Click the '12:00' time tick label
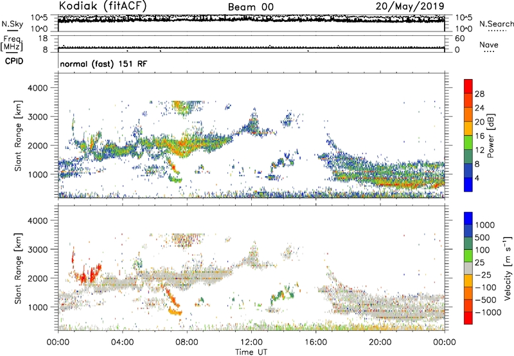Viewport: 514px width, 356px height. (x=251, y=343)
